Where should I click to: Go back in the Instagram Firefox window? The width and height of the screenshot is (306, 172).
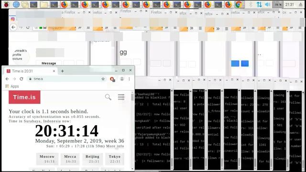tap(13, 27)
